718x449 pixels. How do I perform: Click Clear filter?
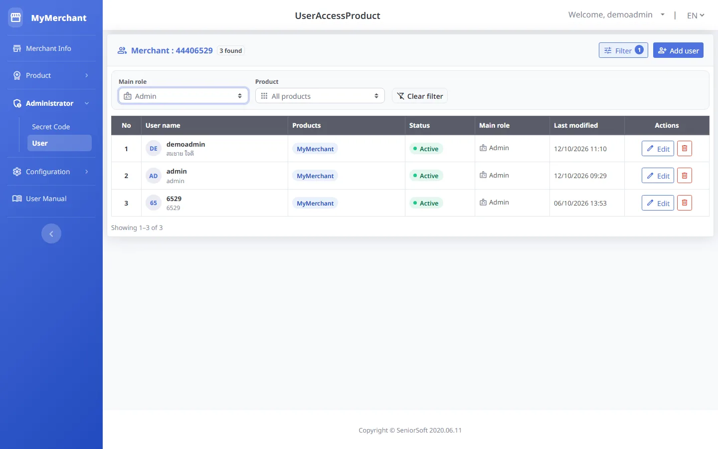420,96
